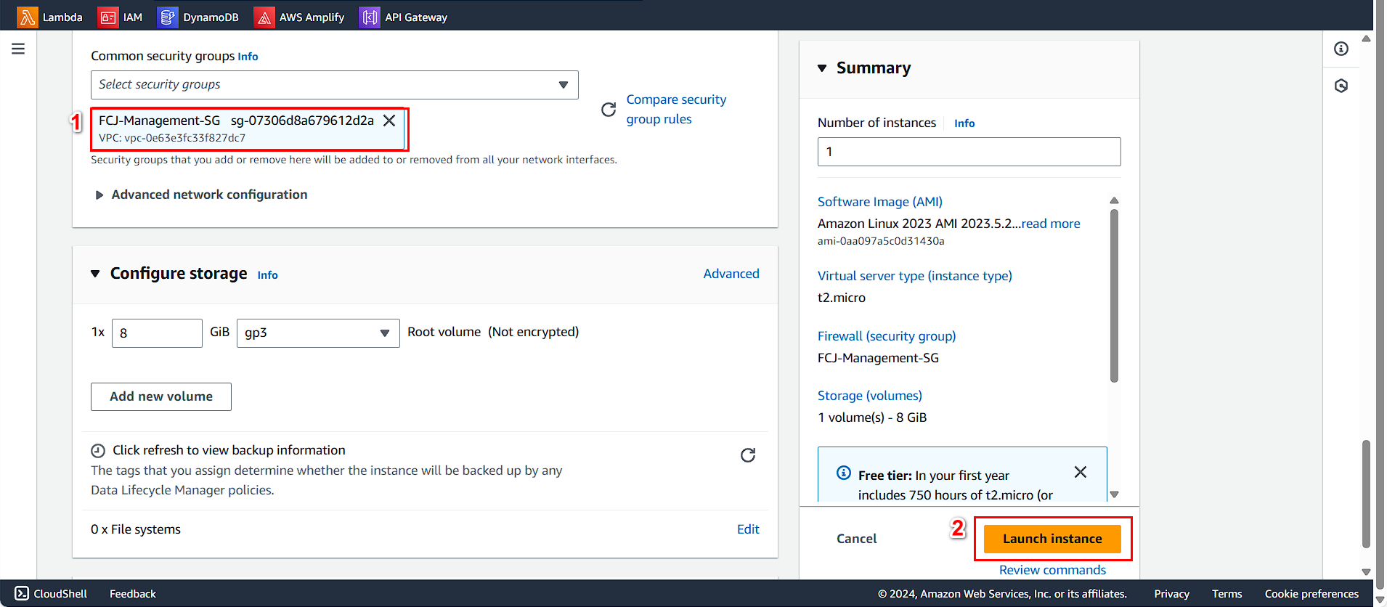Click Add new volume button
This screenshot has width=1387, height=607.
(161, 396)
